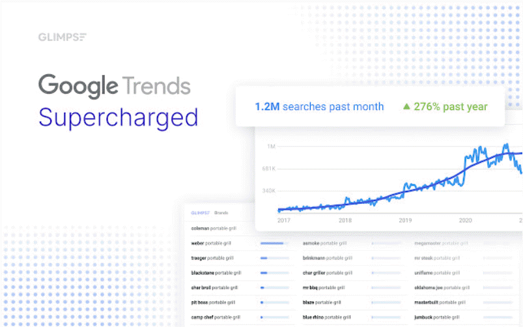Click the weber popularity bar
Image resolution: width=523 pixels, height=327 pixels.
pyautogui.click(x=274, y=243)
